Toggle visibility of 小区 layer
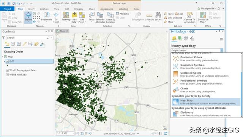Image resolution: width=243 pixels, height=137 pixels. tap(7, 61)
